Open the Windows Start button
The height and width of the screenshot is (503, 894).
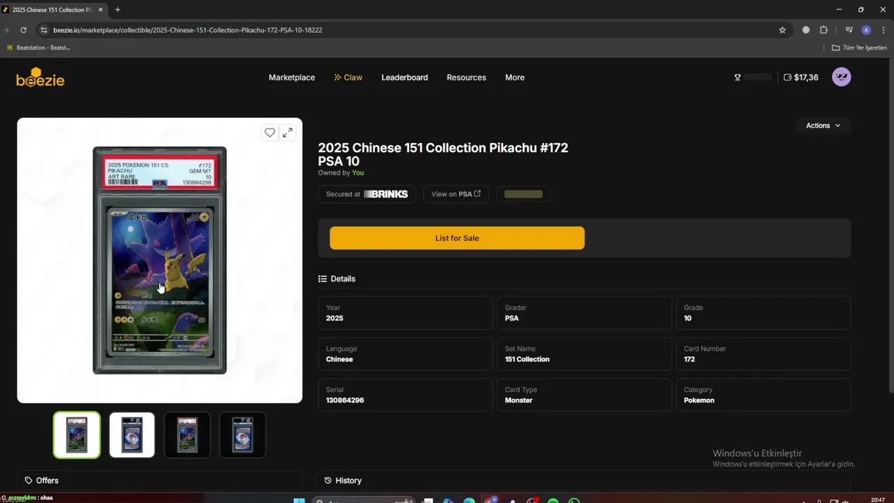pyautogui.click(x=299, y=500)
